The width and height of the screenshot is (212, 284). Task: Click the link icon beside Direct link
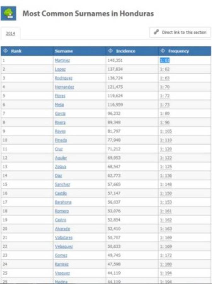[x=156, y=32]
